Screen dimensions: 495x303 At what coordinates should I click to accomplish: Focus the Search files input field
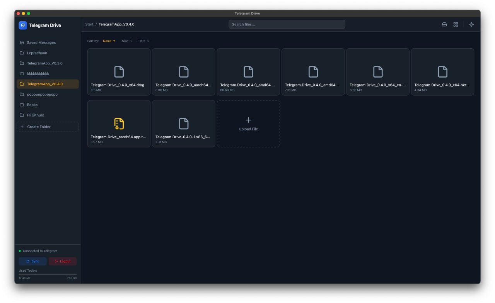(287, 24)
